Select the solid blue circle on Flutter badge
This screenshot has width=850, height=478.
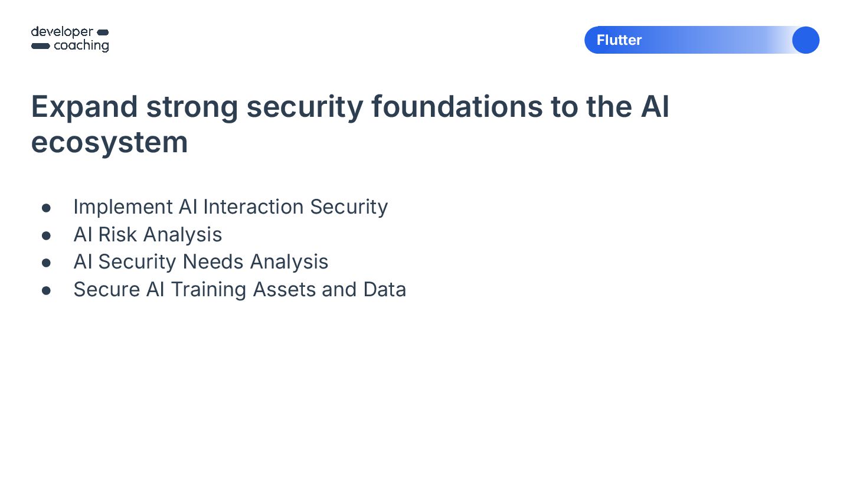(x=806, y=40)
